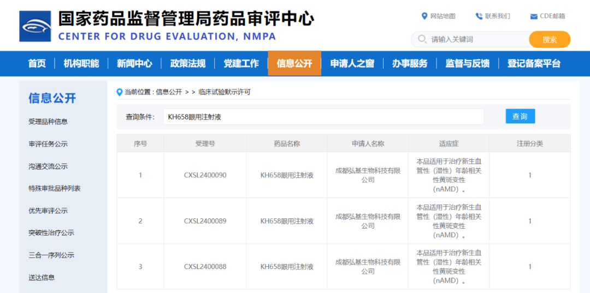The width and height of the screenshot is (590, 293).
Task: Open 审评任务公示 in sidebar
Action: pos(48,144)
